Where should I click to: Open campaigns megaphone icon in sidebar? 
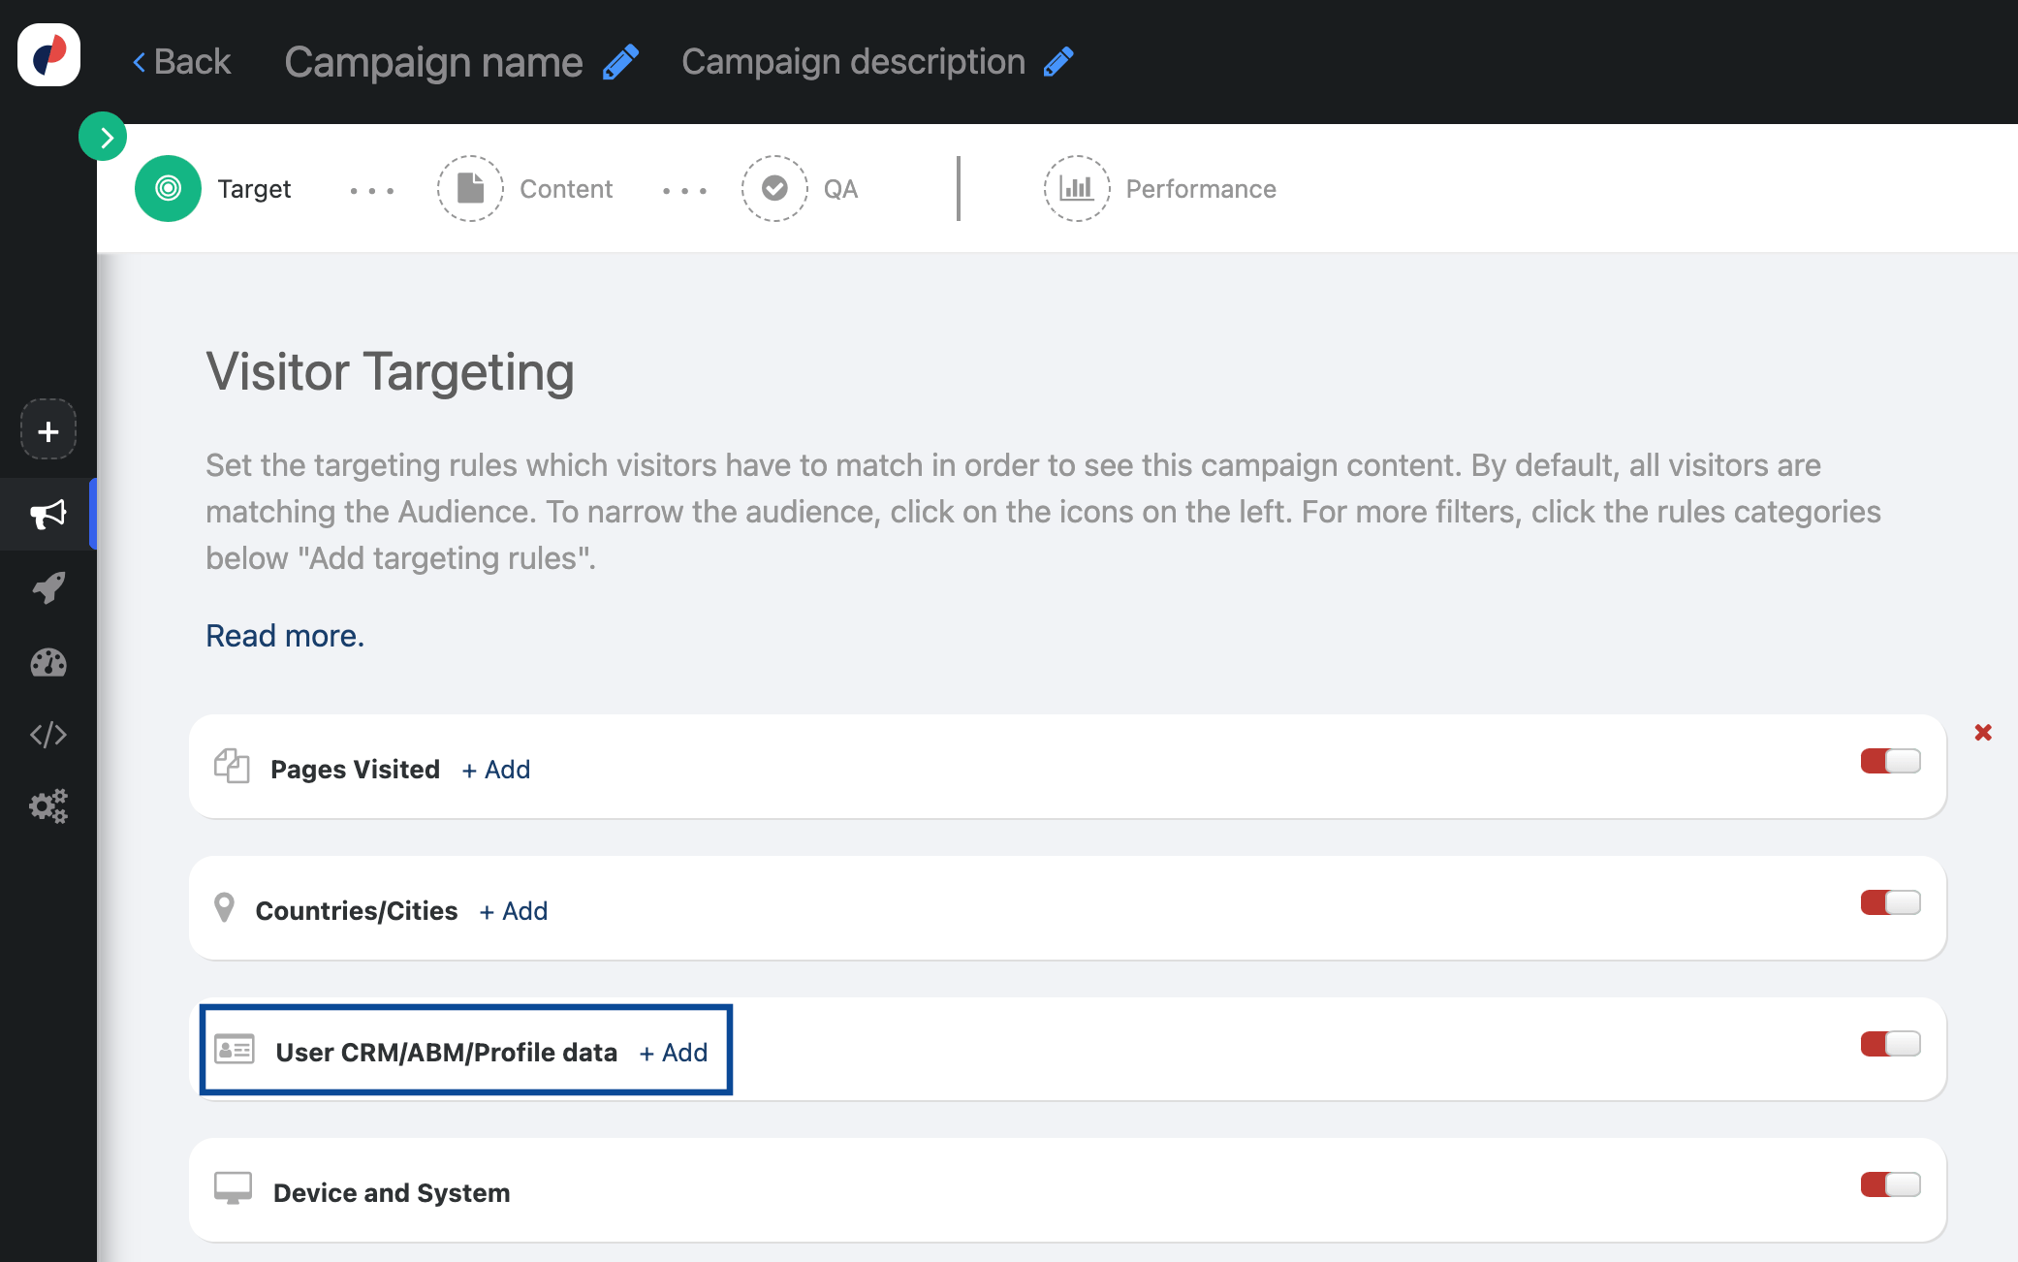tap(48, 514)
